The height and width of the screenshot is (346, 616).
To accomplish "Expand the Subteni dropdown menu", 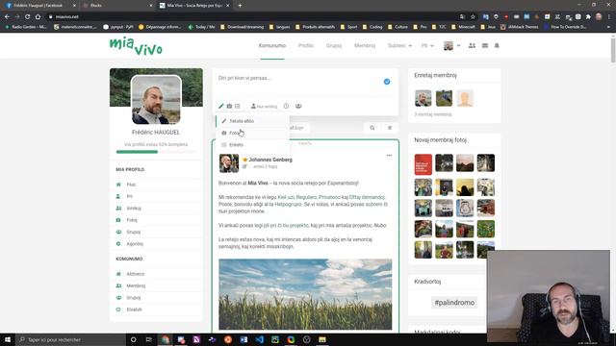I will click(x=399, y=45).
